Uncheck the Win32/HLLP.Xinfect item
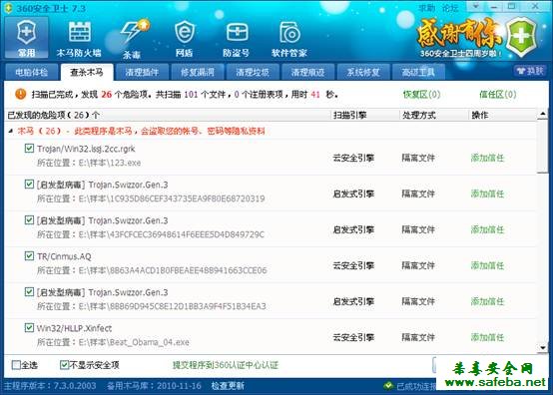Image resolution: width=553 pixels, height=395 pixels. 29,328
